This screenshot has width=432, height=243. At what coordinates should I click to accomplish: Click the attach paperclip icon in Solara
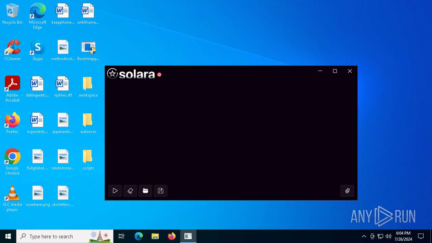coord(347,191)
